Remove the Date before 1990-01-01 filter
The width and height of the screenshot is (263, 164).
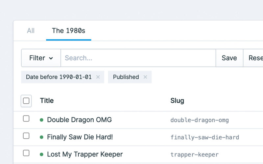point(98,77)
